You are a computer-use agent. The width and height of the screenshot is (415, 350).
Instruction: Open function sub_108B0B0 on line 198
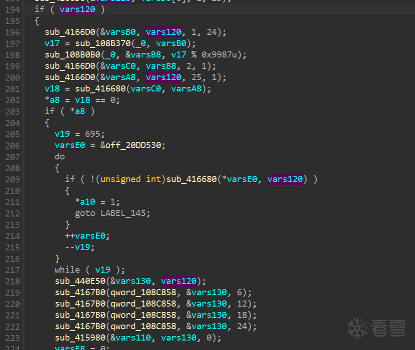[72, 55]
